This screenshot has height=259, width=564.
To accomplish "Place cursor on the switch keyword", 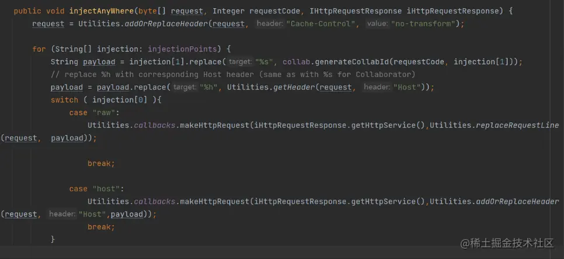I will [x=64, y=100].
